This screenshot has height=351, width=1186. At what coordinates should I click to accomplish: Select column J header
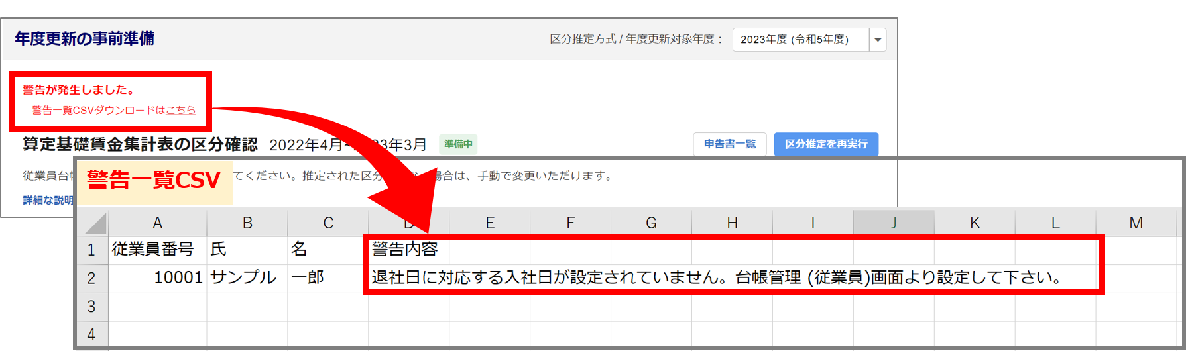tap(893, 223)
